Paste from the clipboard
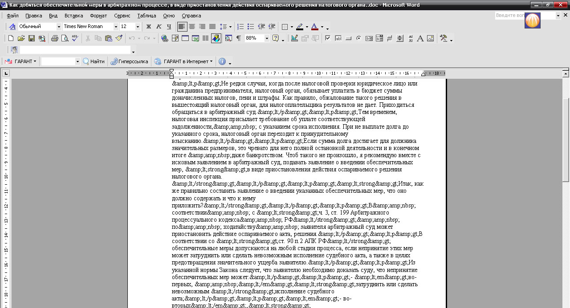Screen dimensions: 570x308 pos(108,38)
